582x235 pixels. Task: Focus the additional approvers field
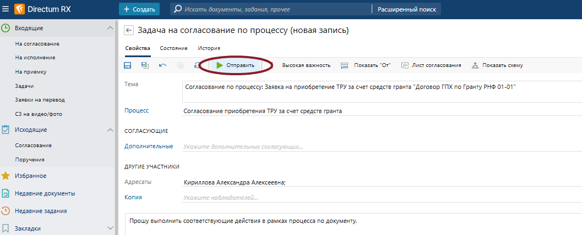pyautogui.click(x=382, y=147)
